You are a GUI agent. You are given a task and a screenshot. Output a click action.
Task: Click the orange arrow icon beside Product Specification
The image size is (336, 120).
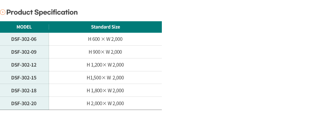click(3, 12)
